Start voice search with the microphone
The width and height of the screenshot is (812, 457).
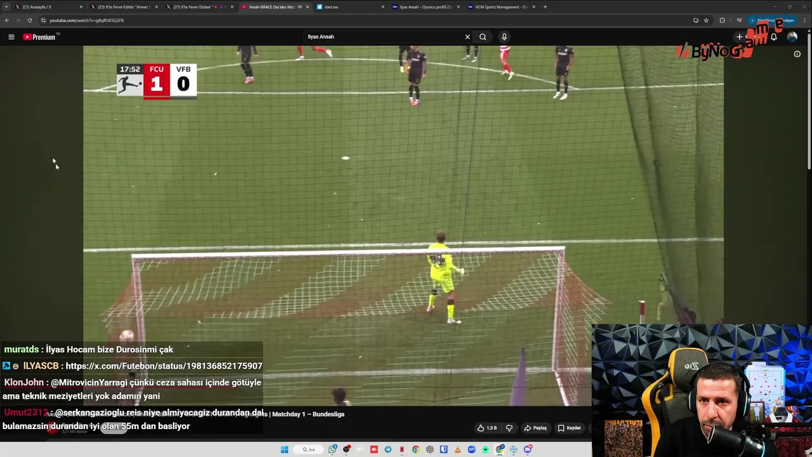click(x=504, y=37)
